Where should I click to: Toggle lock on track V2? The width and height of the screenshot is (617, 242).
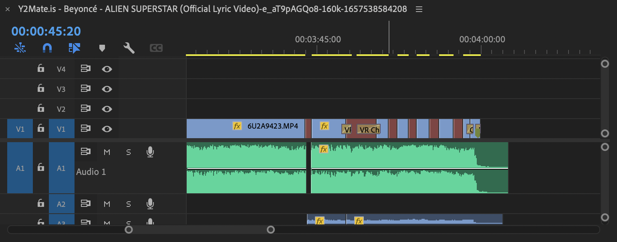40,108
